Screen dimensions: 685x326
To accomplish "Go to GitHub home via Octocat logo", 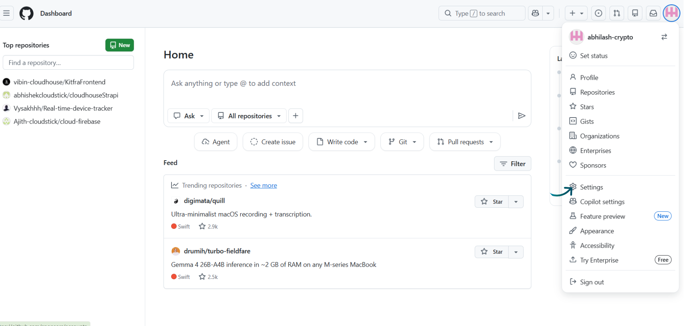I will [x=26, y=13].
